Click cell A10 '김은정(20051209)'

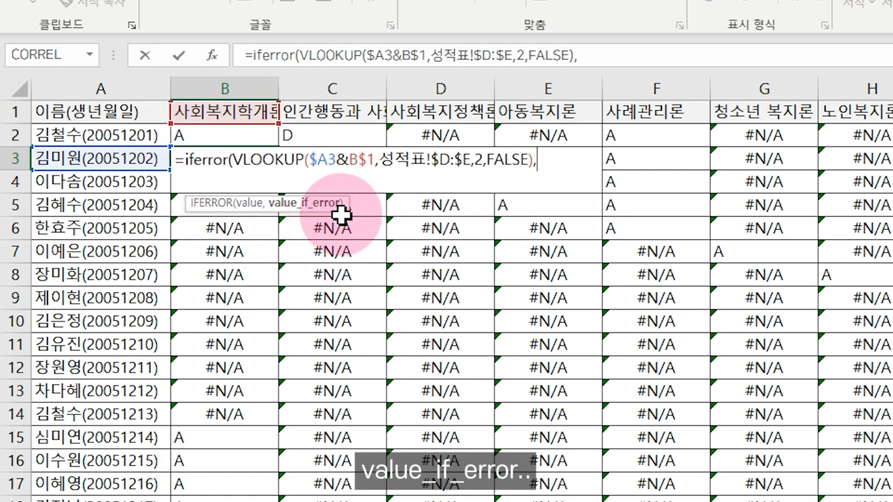(101, 321)
